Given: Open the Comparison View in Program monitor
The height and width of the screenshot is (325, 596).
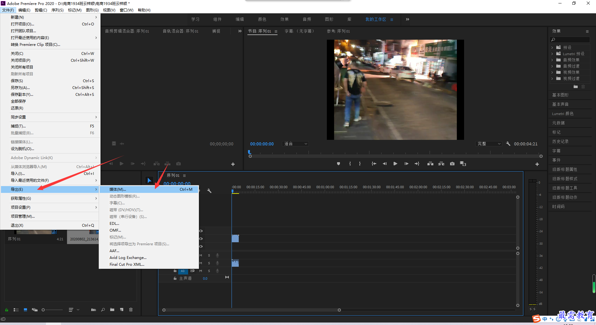Looking at the screenshot, I should (463, 164).
